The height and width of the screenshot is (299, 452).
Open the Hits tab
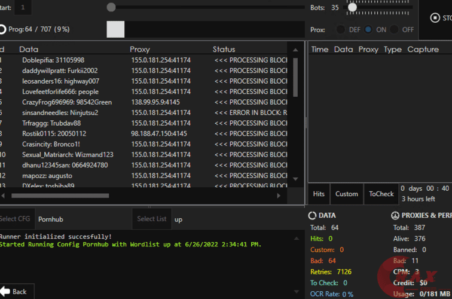pos(319,194)
